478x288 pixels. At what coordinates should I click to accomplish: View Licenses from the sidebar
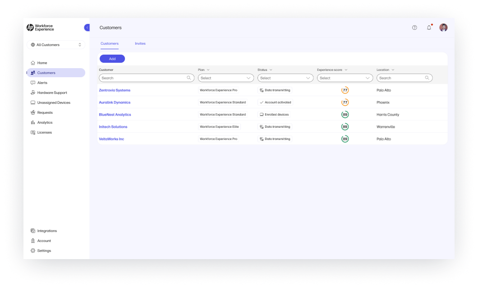click(x=44, y=132)
